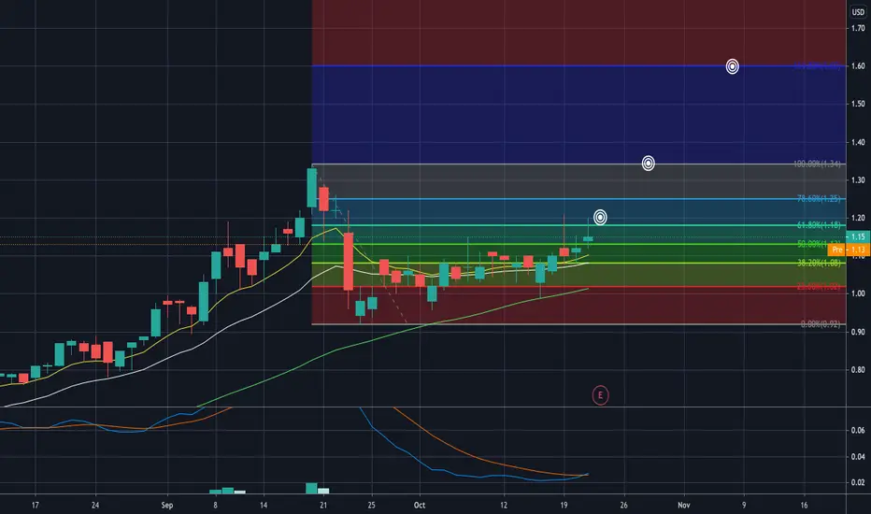Click the 14 date label on time axis

point(264,505)
